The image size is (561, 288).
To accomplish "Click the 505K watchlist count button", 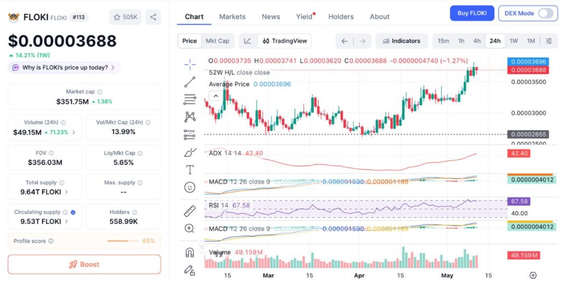I will tap(125, 17).
